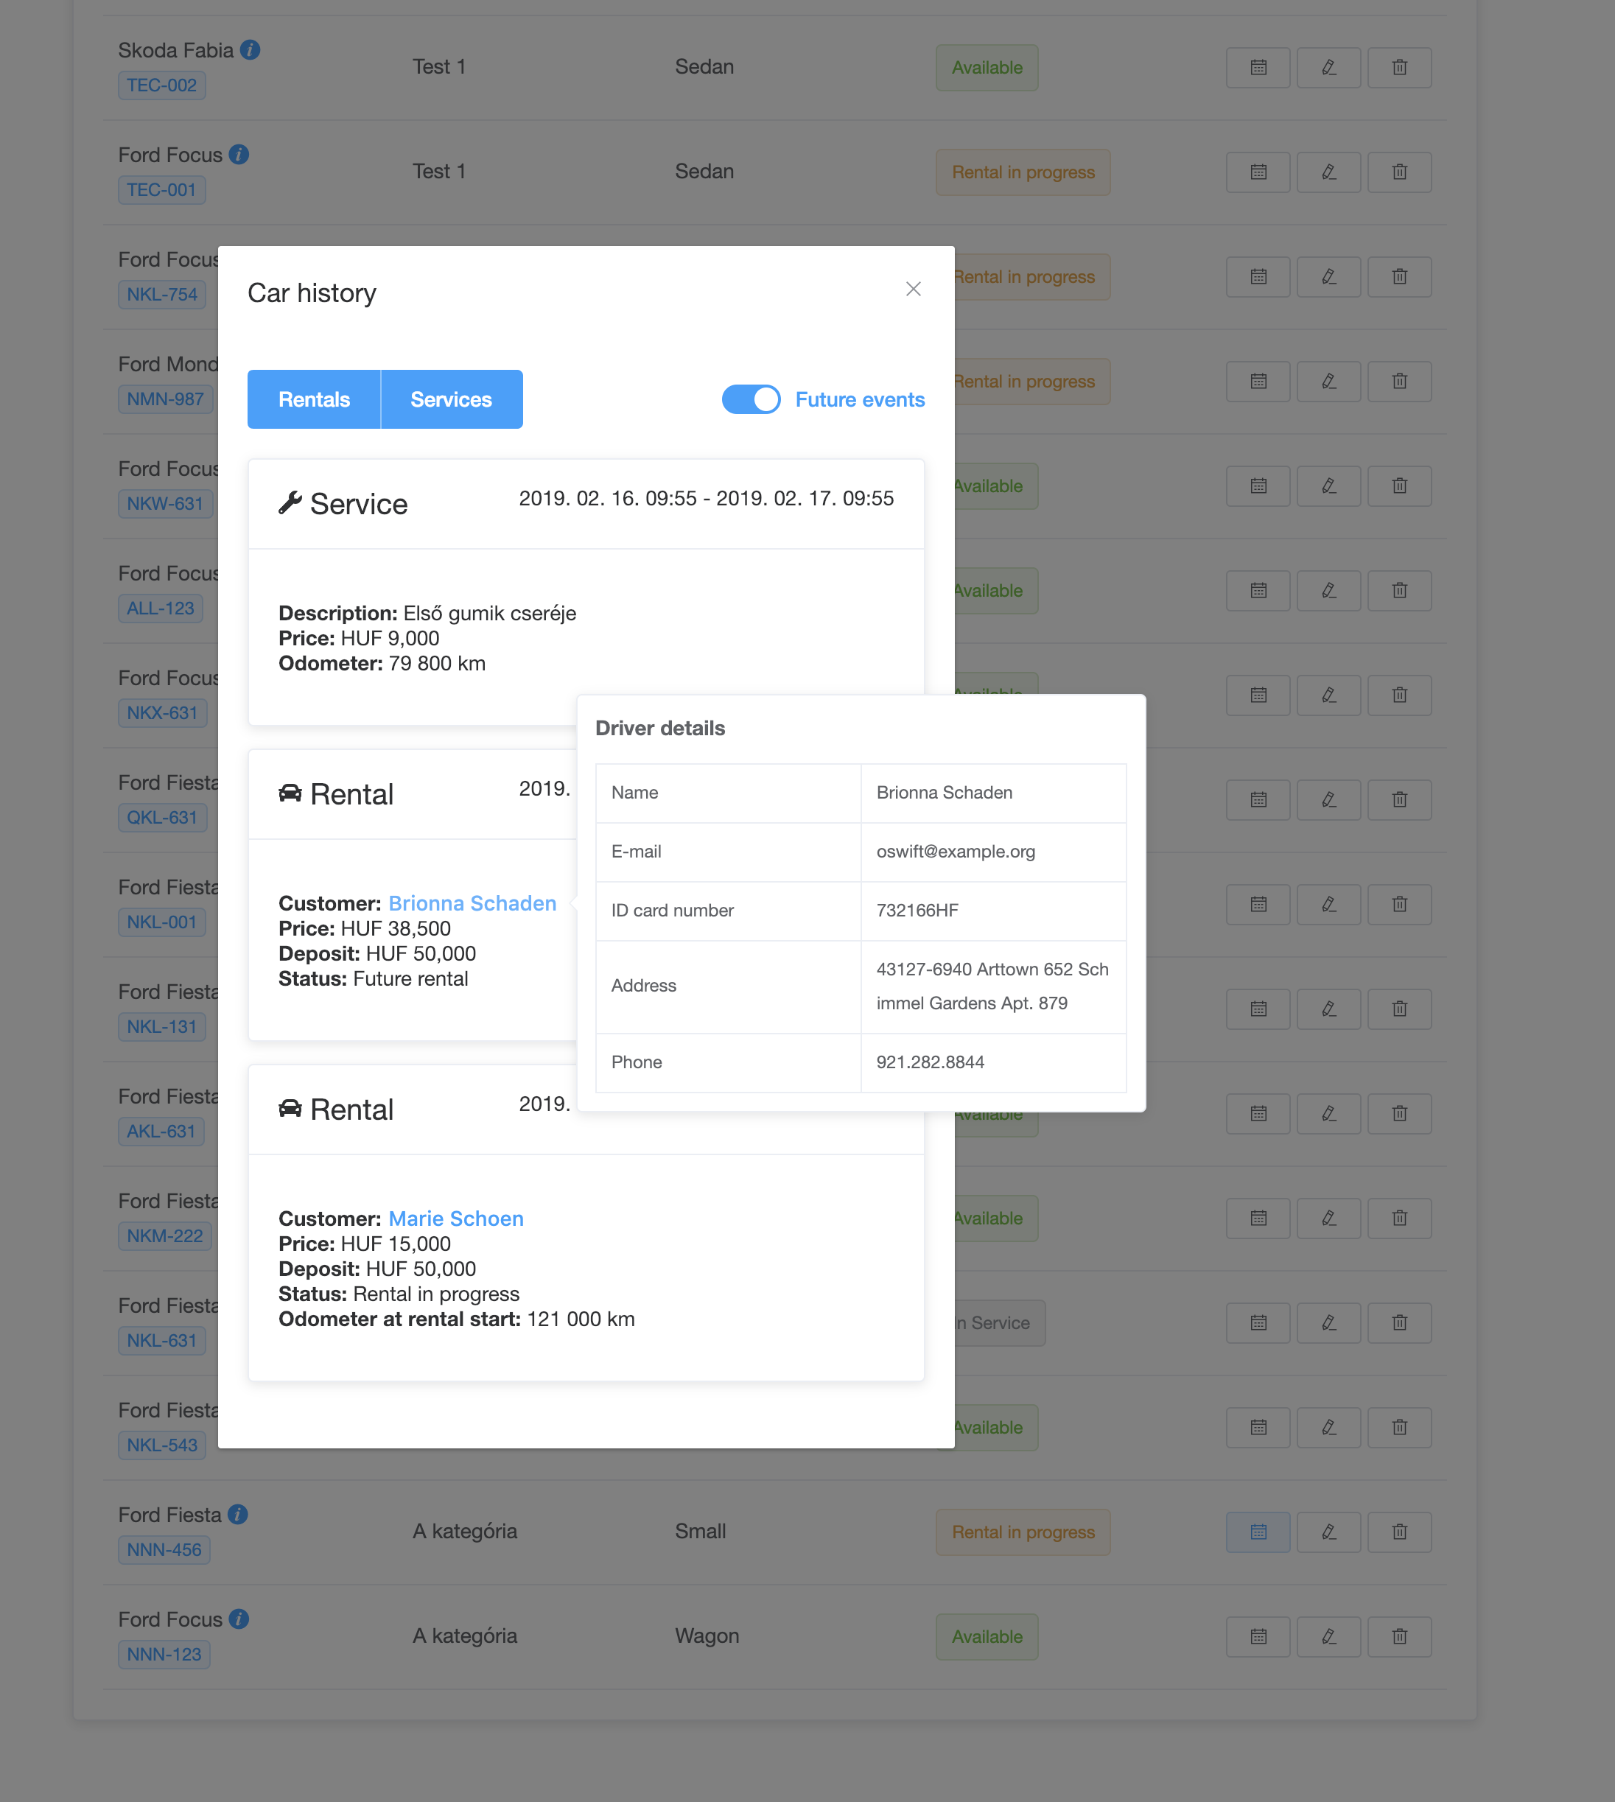Click In Service status for NKL-631
Image resolution: width=1615 pixels, height=1802 pixels.
1000,1324
